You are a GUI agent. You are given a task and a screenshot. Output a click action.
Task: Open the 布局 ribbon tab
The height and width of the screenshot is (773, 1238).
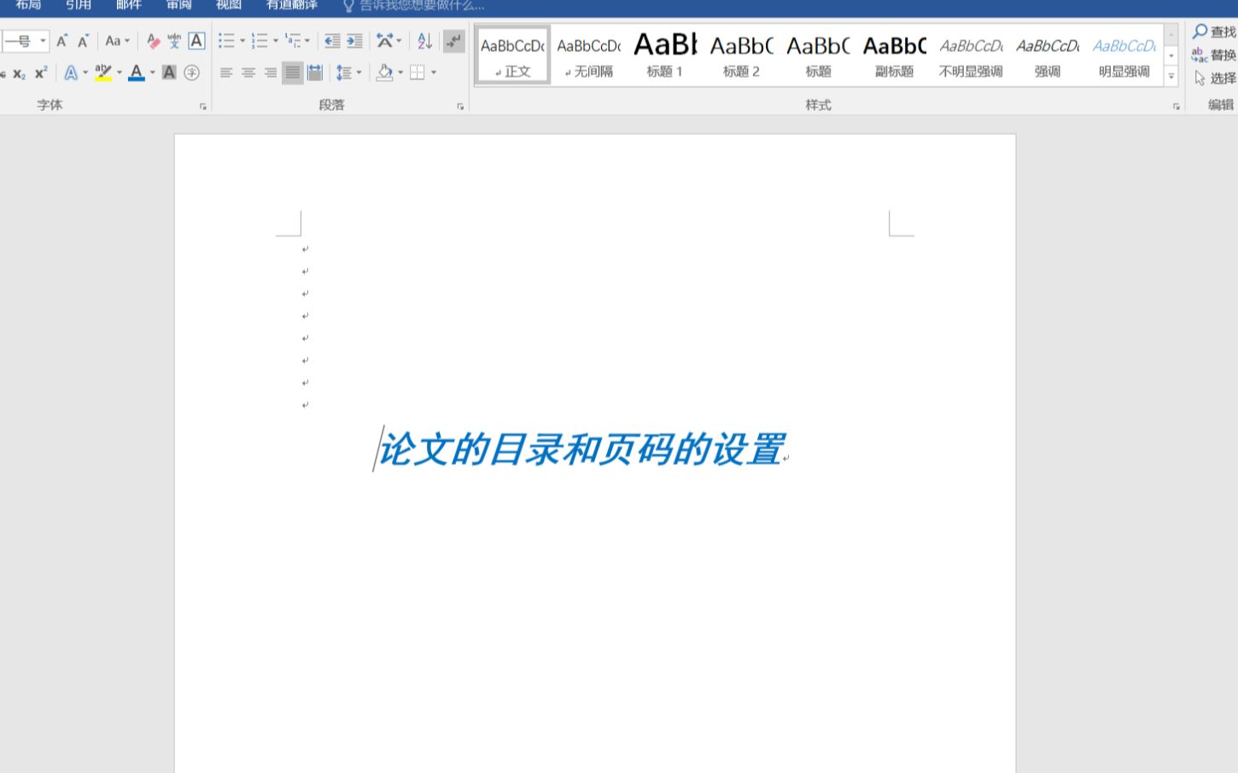point(28,5)
